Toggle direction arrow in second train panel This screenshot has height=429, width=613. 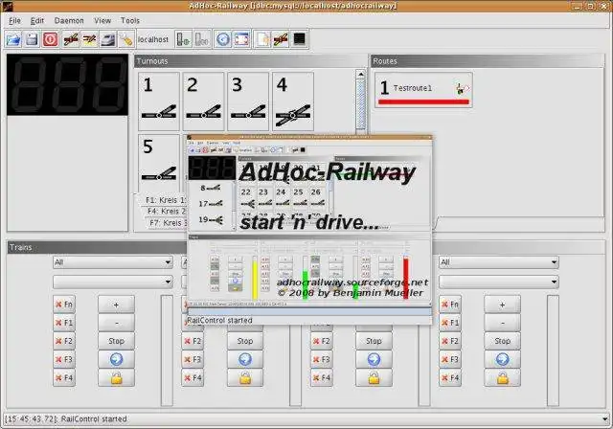click(245, 359)
